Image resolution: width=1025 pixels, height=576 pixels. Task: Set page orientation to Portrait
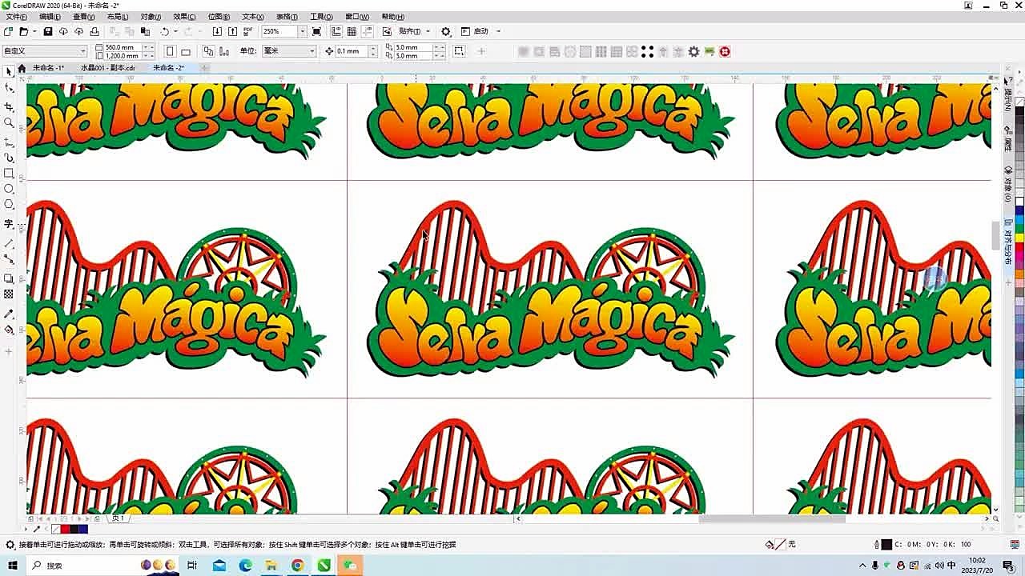click(170, 51)
